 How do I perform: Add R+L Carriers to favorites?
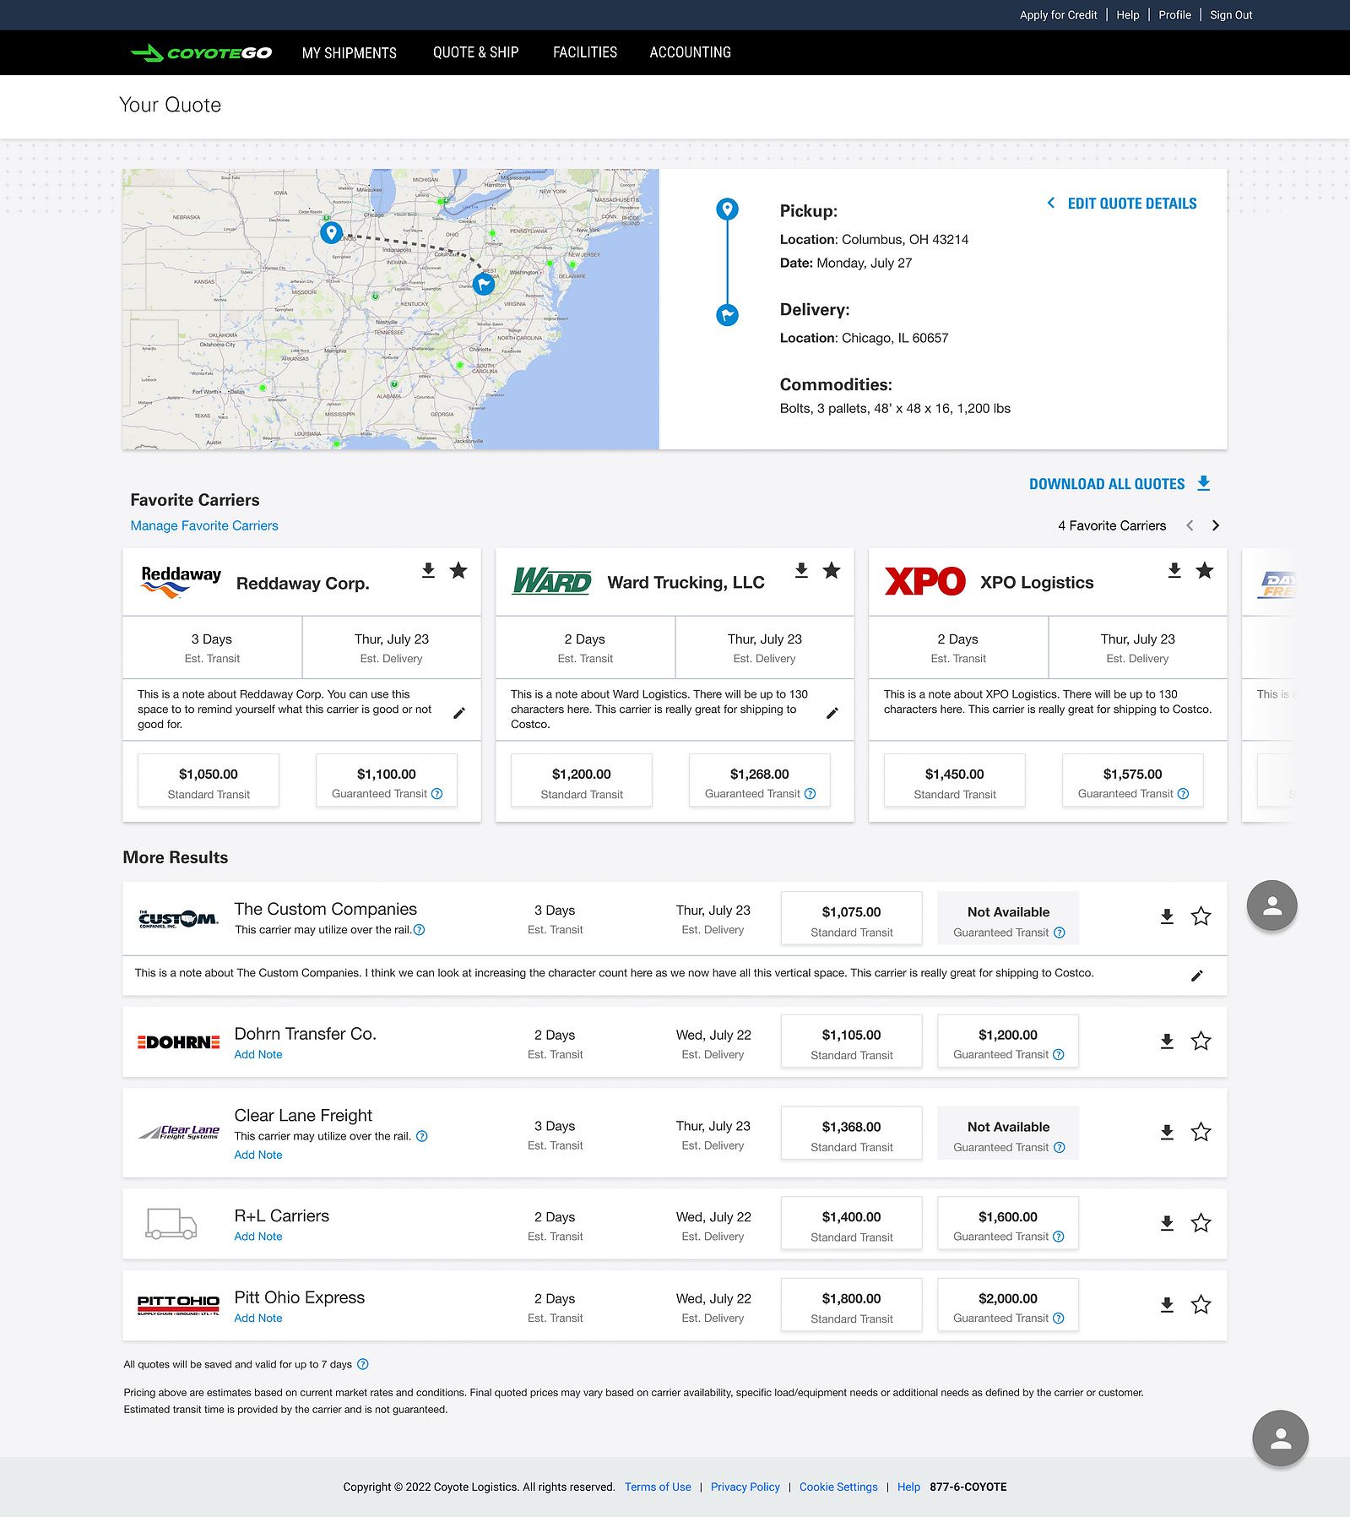(x=1201, y=1223)
